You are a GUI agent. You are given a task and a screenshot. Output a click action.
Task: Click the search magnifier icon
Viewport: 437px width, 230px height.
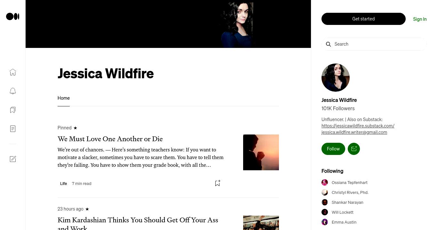(328, 44)
